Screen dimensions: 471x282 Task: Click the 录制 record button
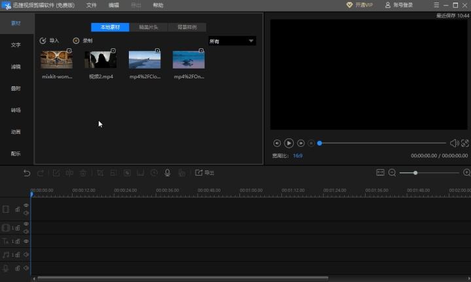[82, 40]
